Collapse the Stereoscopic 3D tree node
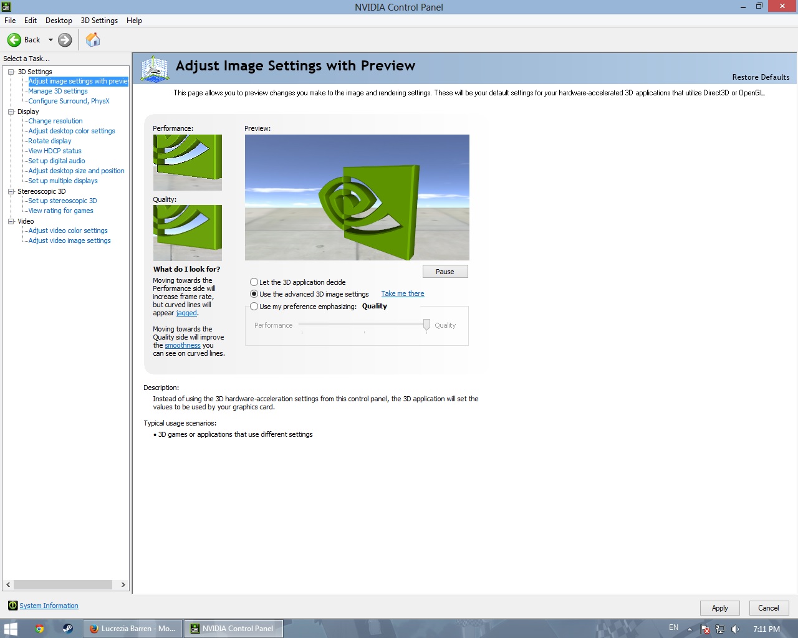Viewport: 798px width, 638px height. 11,191
